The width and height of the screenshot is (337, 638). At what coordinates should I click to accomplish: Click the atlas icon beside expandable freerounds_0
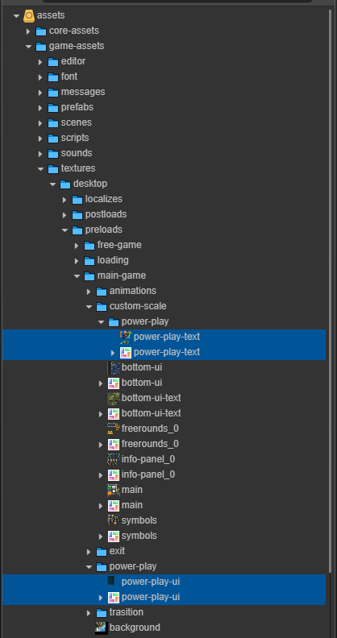pyautogui.click(x=114, y=445)
